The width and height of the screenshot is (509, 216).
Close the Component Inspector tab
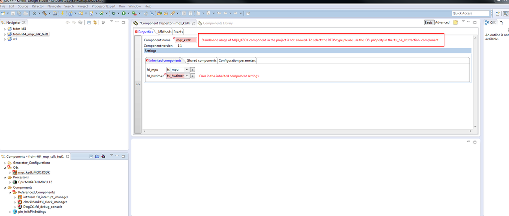[x=193, y=23]
